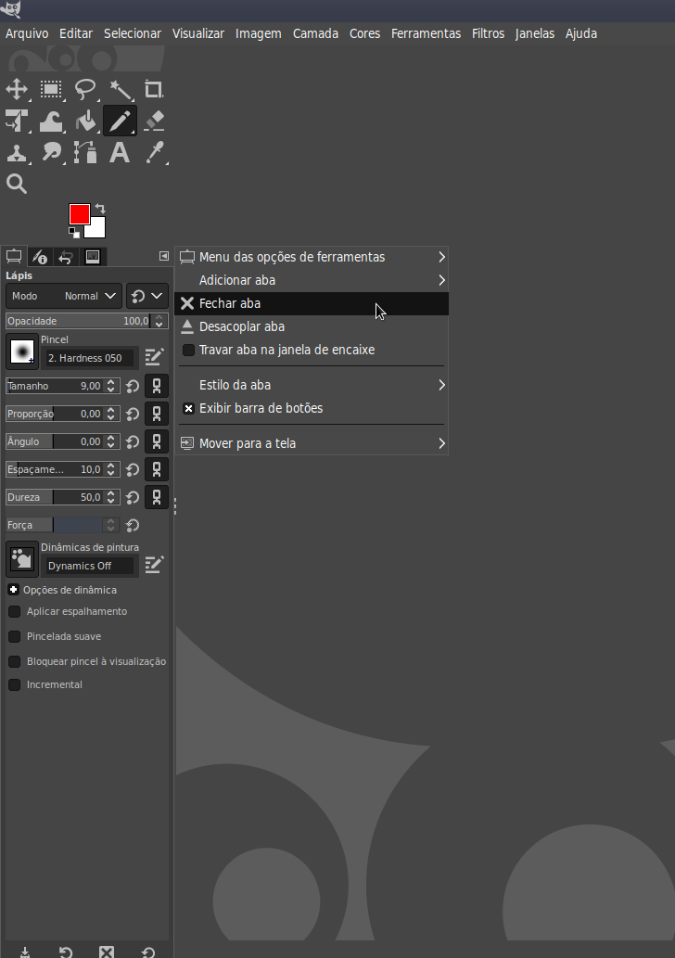675x958 pixels.
Task: Expand Opções de dinâmica
Action: (13, 590)
